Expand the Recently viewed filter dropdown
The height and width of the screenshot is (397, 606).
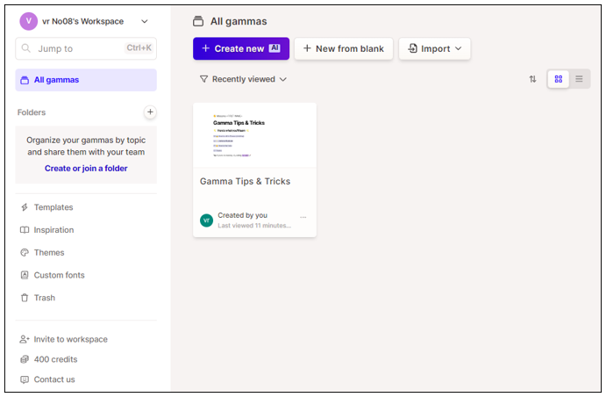(x=243, y=79)
